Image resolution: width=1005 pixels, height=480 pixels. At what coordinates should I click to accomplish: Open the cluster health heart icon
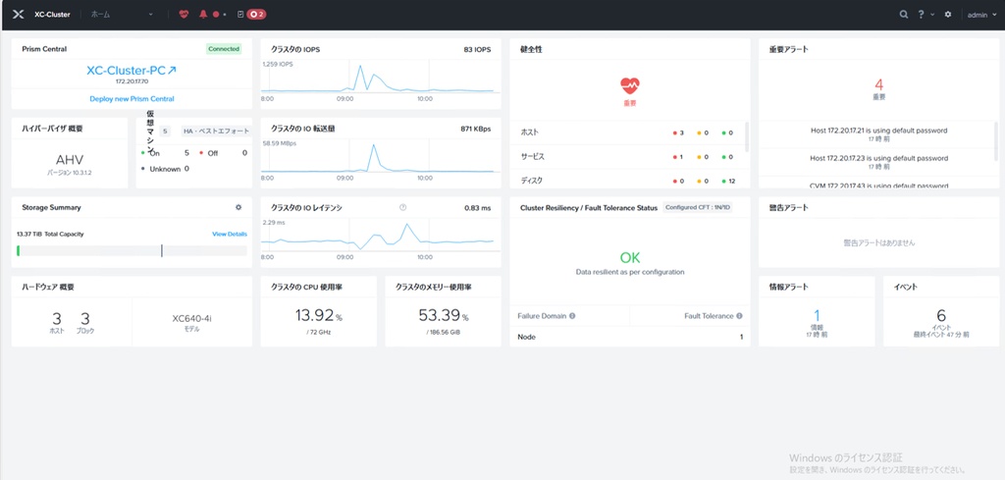pos(184,15)
